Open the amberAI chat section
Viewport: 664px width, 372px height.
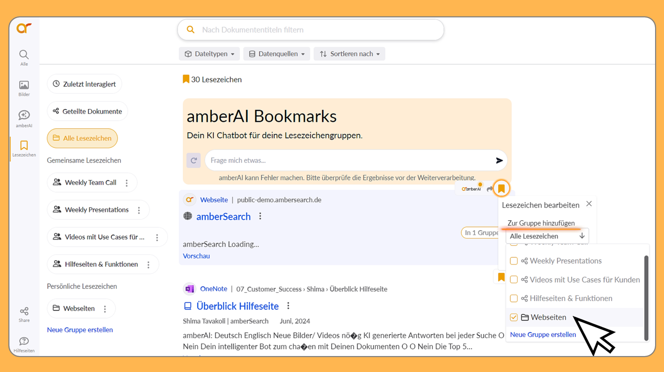click(24, 119)
